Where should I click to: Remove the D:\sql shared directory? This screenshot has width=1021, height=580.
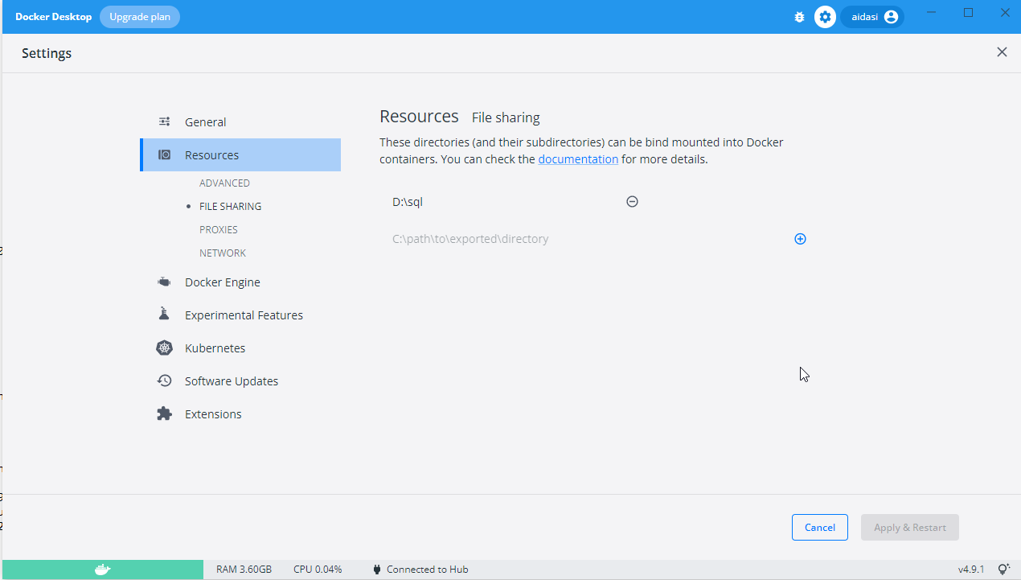[x=632, y=202]
